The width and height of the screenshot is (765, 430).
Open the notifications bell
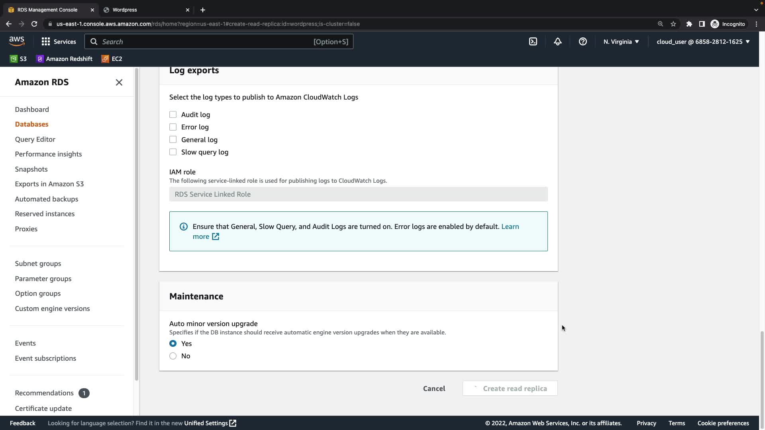point(557,41)
